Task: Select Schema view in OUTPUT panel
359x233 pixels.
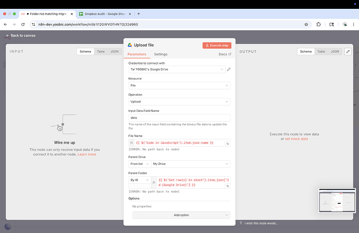Action: (x=306, y=51)
